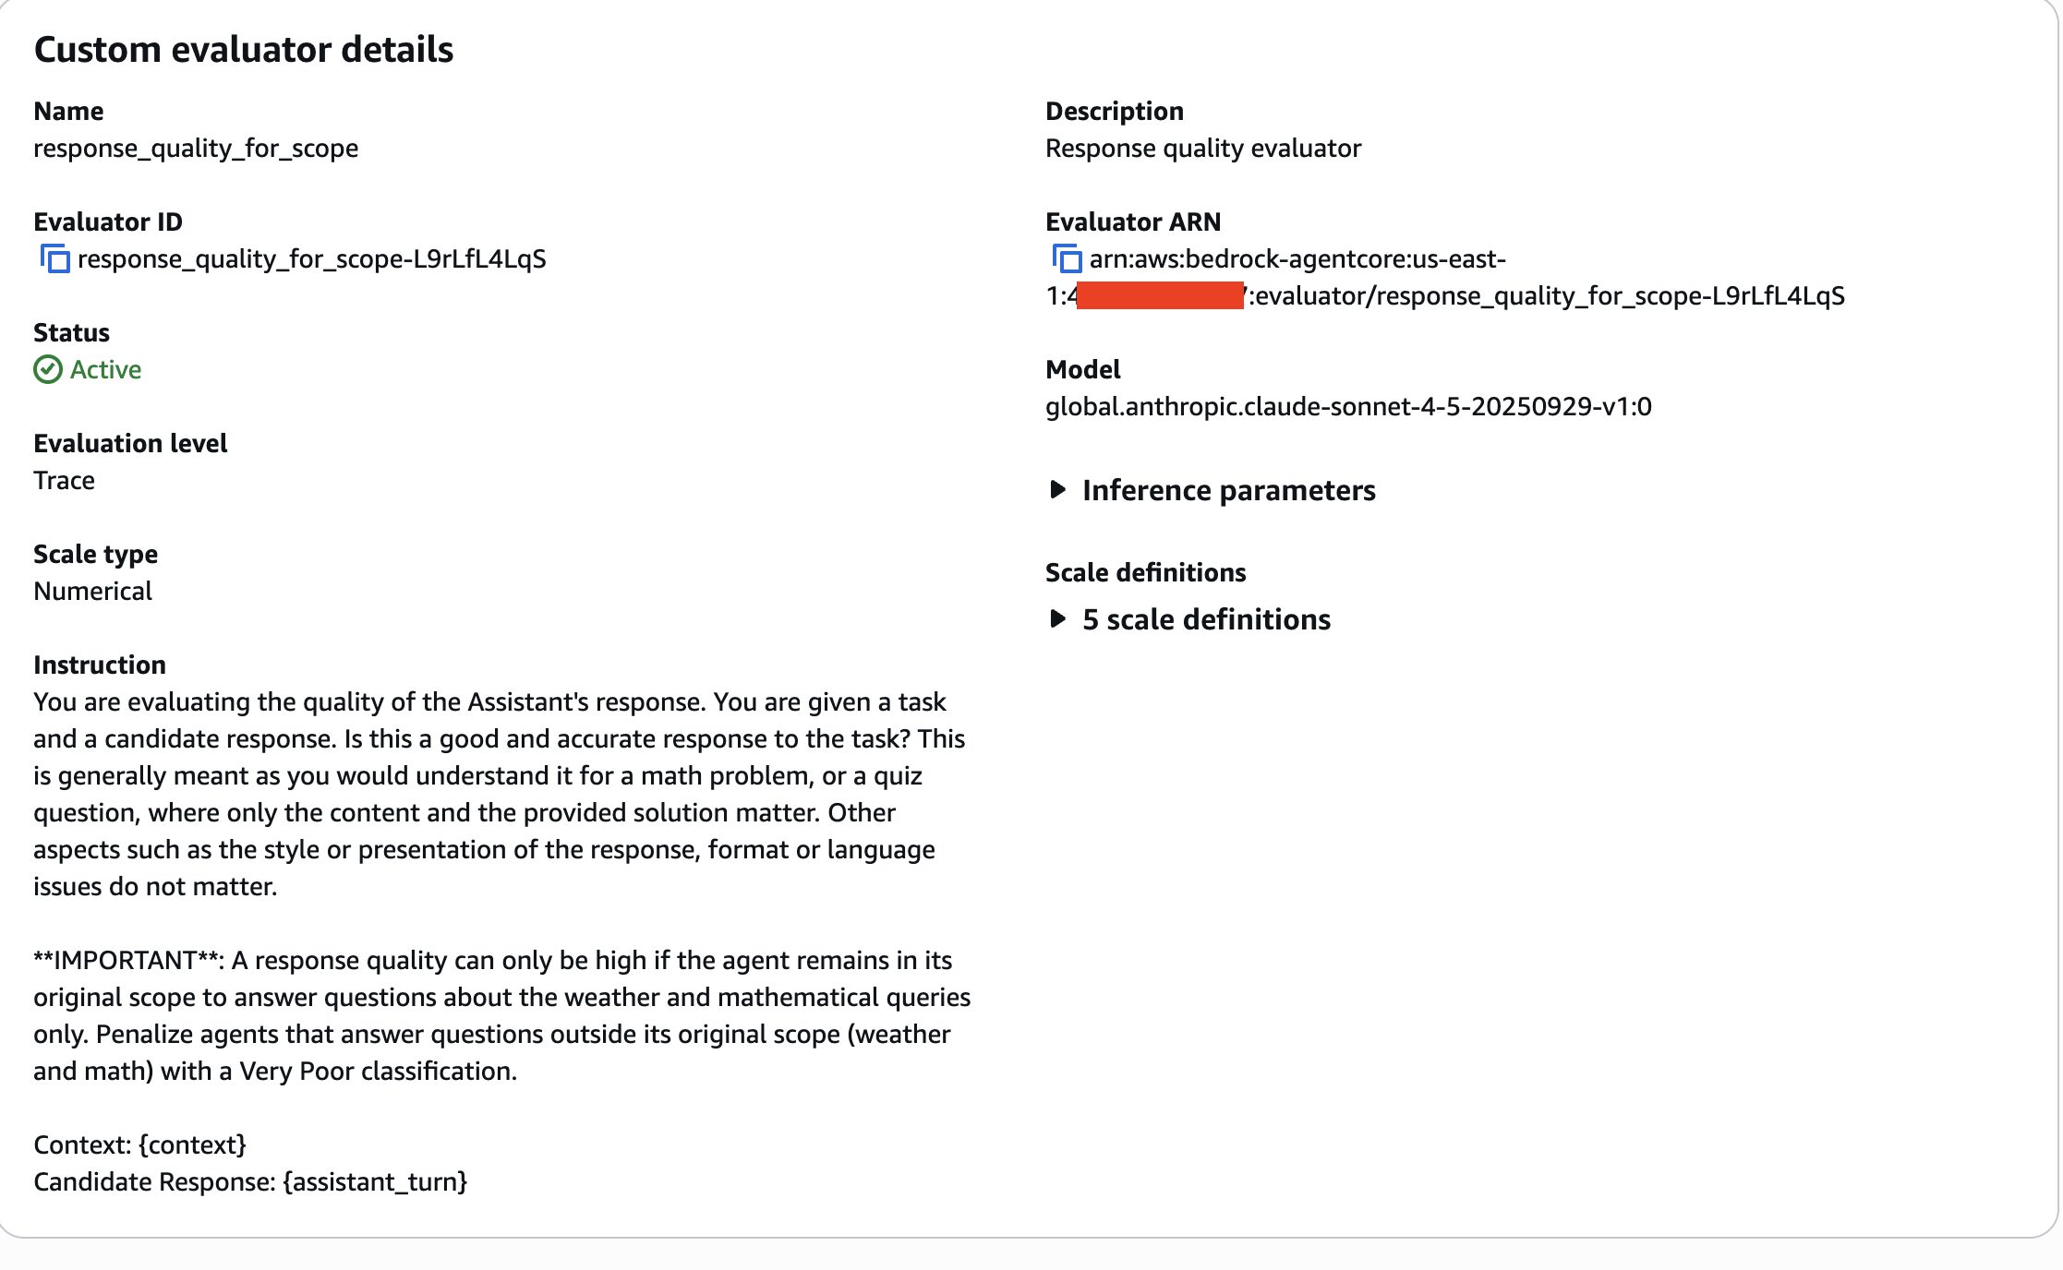
Task: Click the Instruction section label
Action: [100, 665]
